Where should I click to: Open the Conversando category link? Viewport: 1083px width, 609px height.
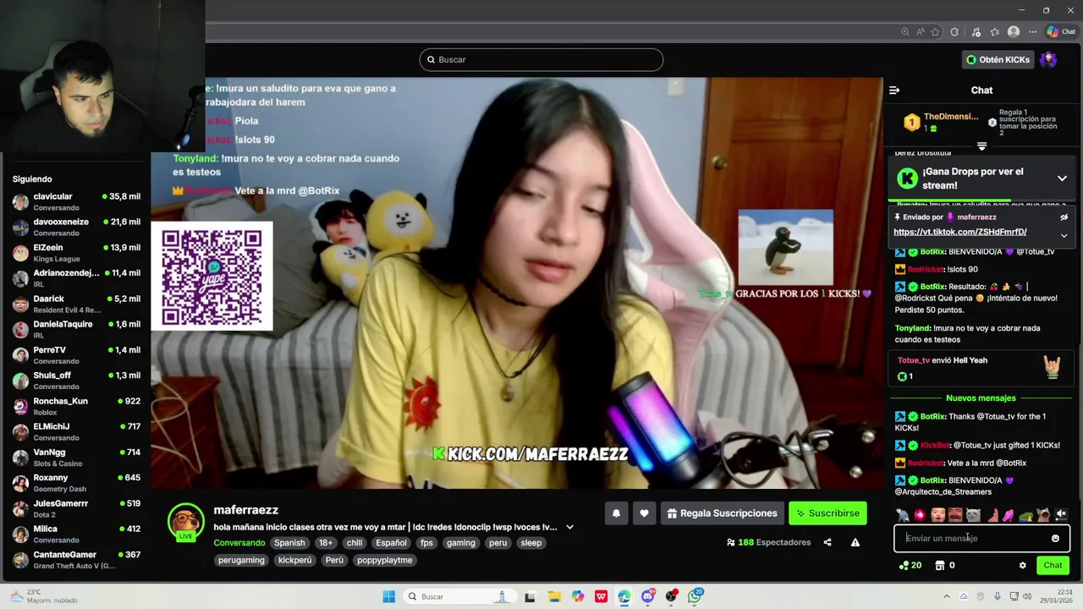point(239,543)
